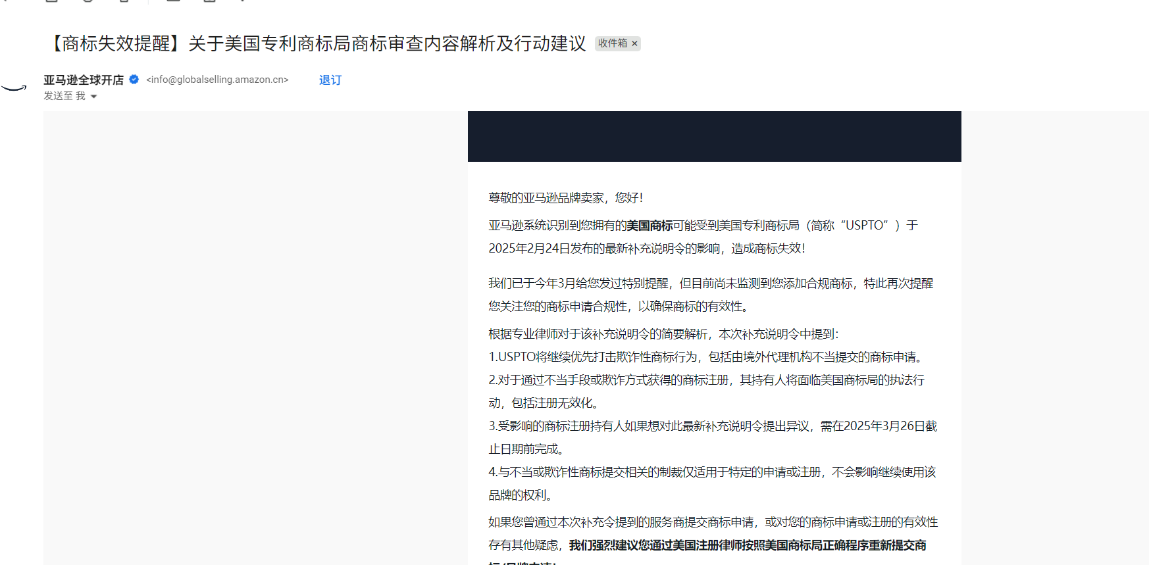Image resolution: width=1149 pixels, height=565 pixels.
Task: Click the bold text 我们强烈建议您通过美国注册律师
Action: point(748,545)
